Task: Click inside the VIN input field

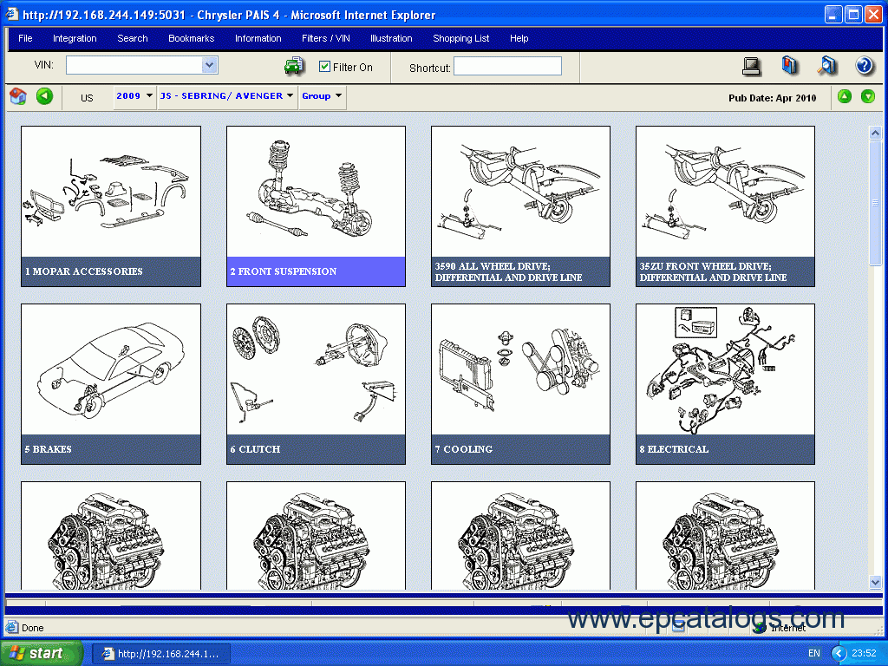Action: 134,65
